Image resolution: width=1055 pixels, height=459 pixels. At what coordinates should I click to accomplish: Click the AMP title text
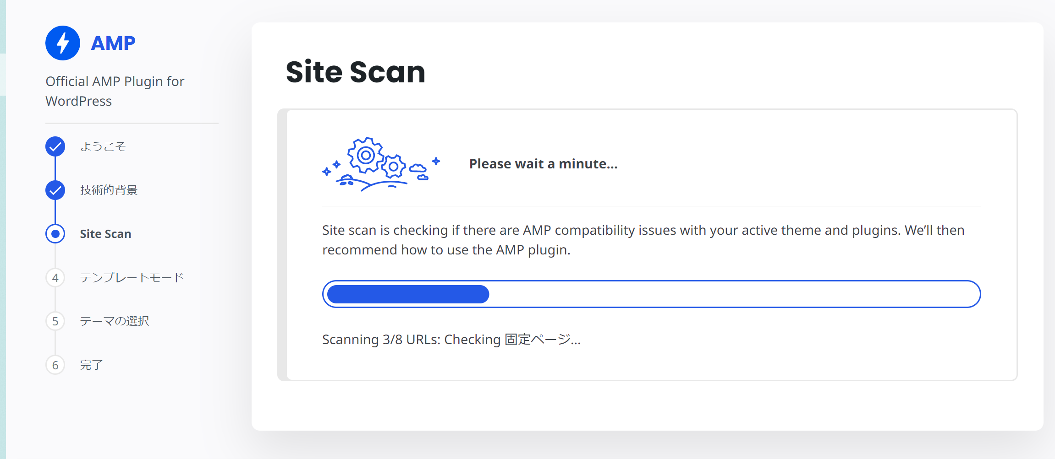tap(113, 43)
